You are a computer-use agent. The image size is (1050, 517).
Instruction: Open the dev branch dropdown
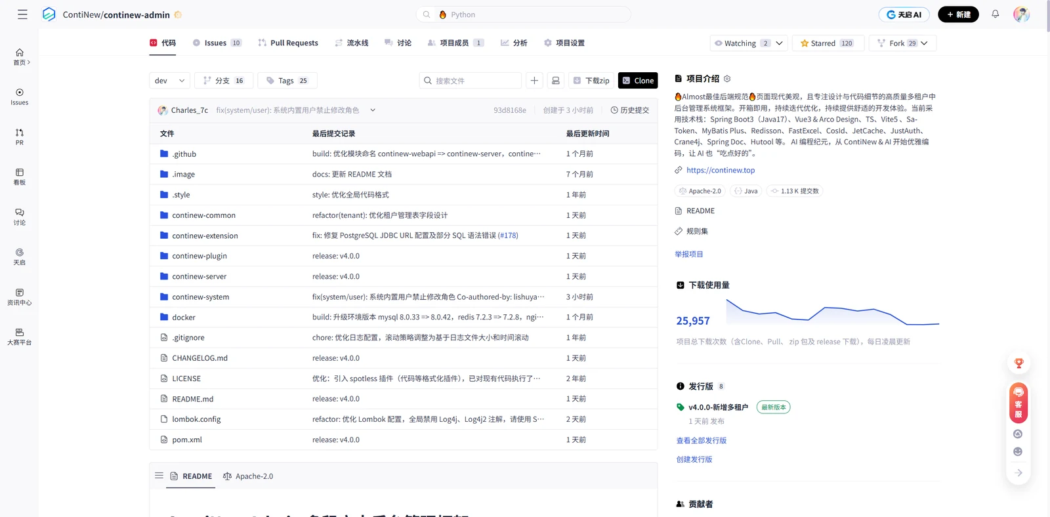tap(169, 81)
